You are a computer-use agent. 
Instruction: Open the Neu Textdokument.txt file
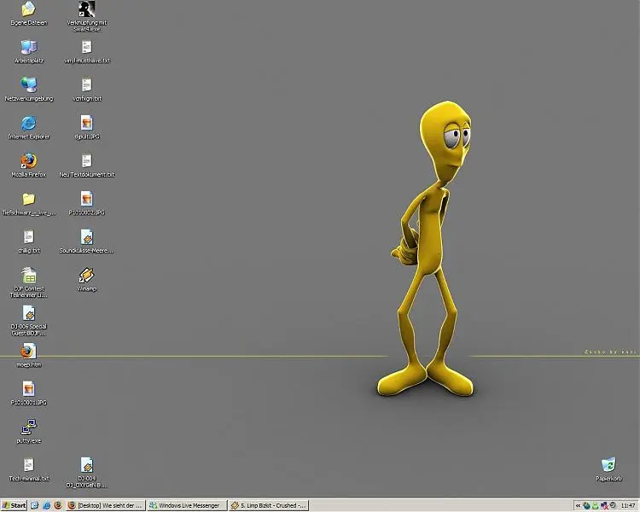[x=86, y=160]
